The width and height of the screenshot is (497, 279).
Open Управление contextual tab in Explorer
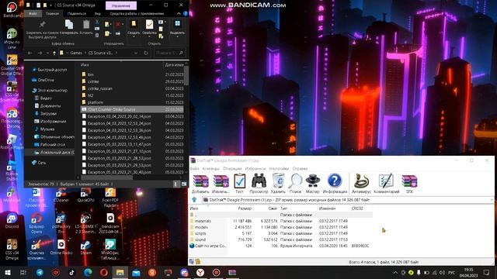(121, 5)
